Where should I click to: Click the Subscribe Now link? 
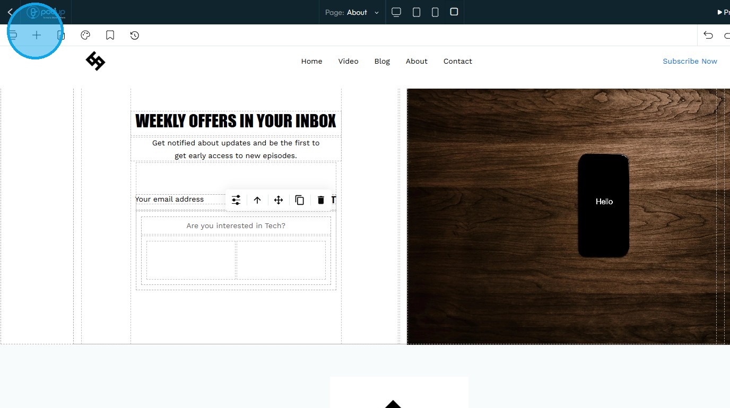coord(690,62)
